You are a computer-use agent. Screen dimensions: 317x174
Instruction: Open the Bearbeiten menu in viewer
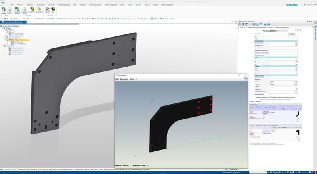124,79
